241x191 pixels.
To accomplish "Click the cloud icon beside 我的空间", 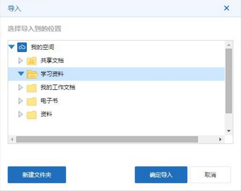I will click(x=22, y=47).
